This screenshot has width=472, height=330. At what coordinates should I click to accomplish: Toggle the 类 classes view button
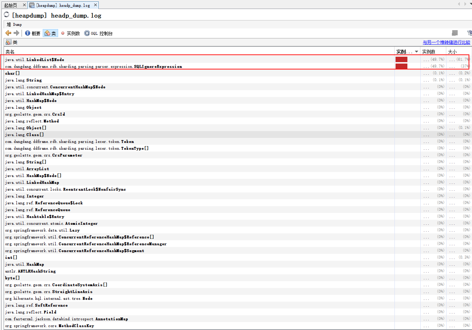click(x=50, y=33)
